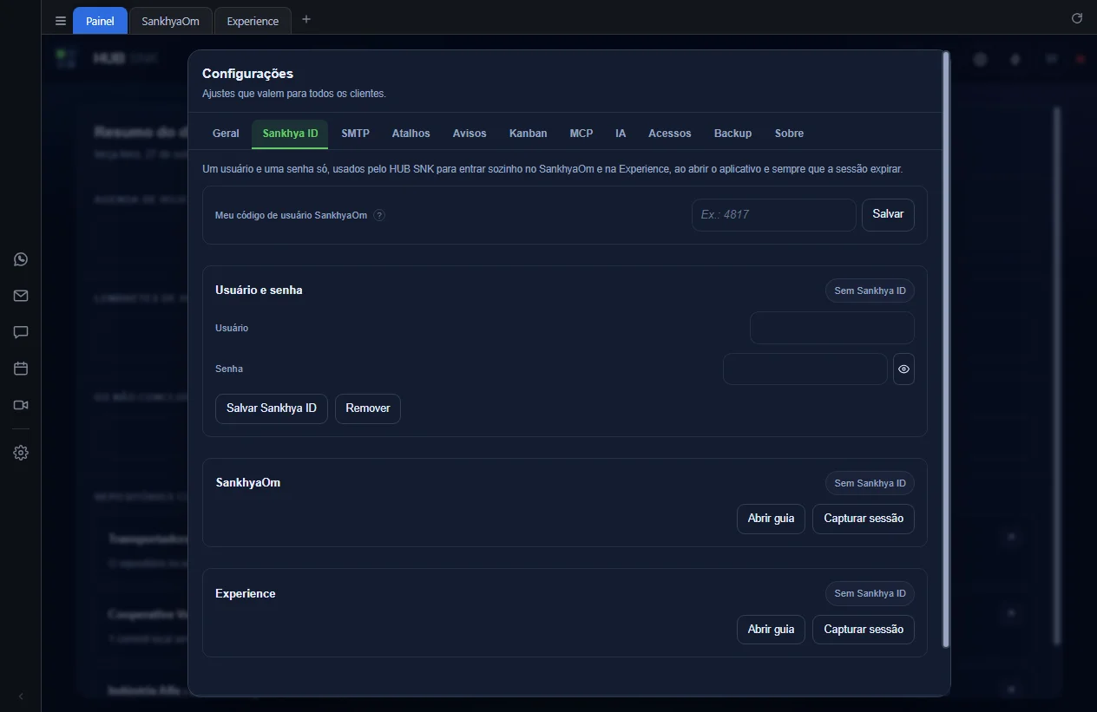Open the settings gear in sidebar

[21, 453]
